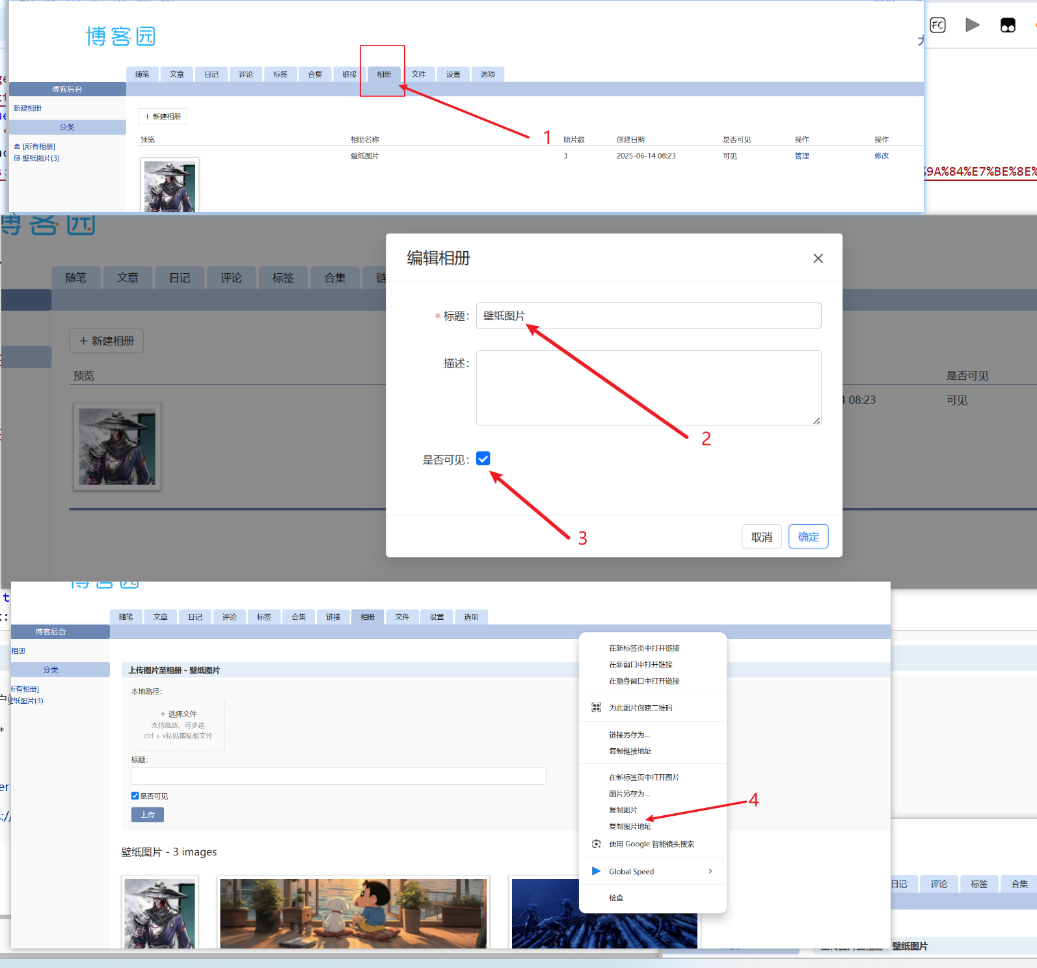Switch to 随笔 tab on the upload page

(126, 617)
